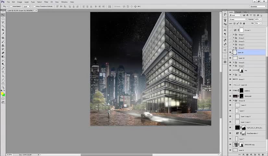Open the Image menu
The width and height of the screenshot is (268, 156).
coord(19,2)
